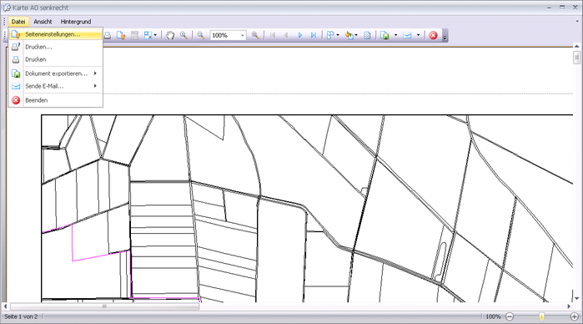
Task: Go to next page with blue arrow
Action: (300, 35)
